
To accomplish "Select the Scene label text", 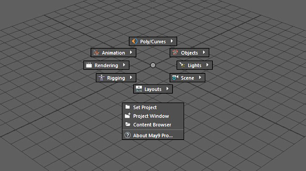I will click(x=187, y=78).
